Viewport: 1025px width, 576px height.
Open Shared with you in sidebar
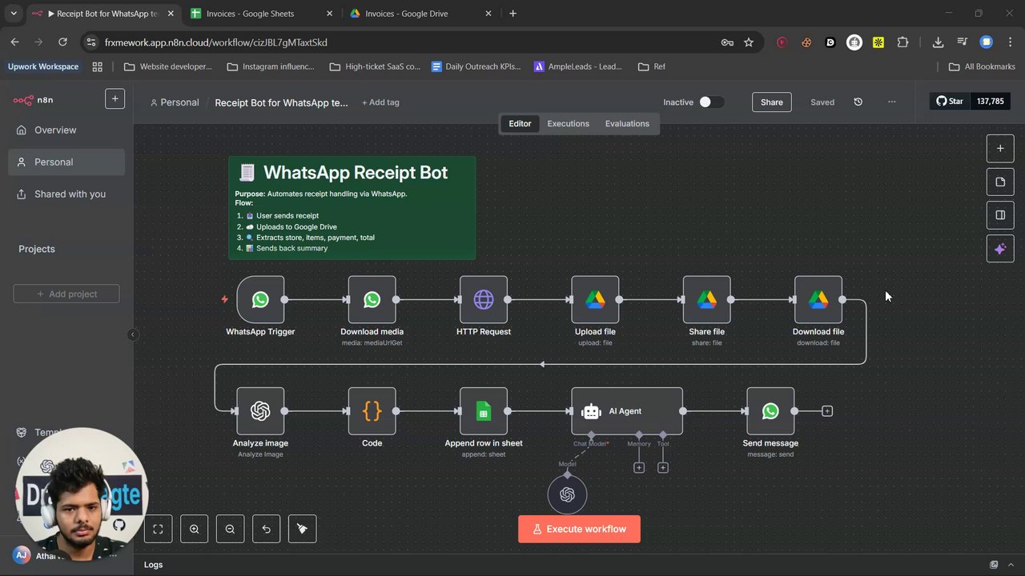pyautogui.click(x=66, y=194)
